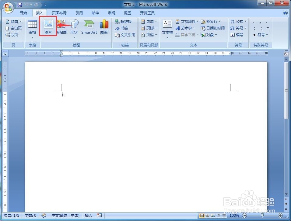
Task: Switch to Web Layout view
Action: tap(213, 216)
